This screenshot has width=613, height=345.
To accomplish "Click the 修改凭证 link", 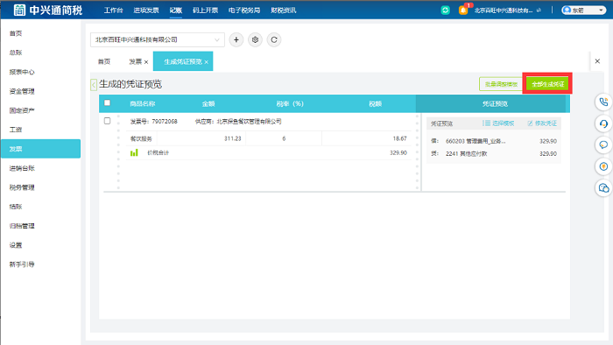I will (x=542, y=123).
